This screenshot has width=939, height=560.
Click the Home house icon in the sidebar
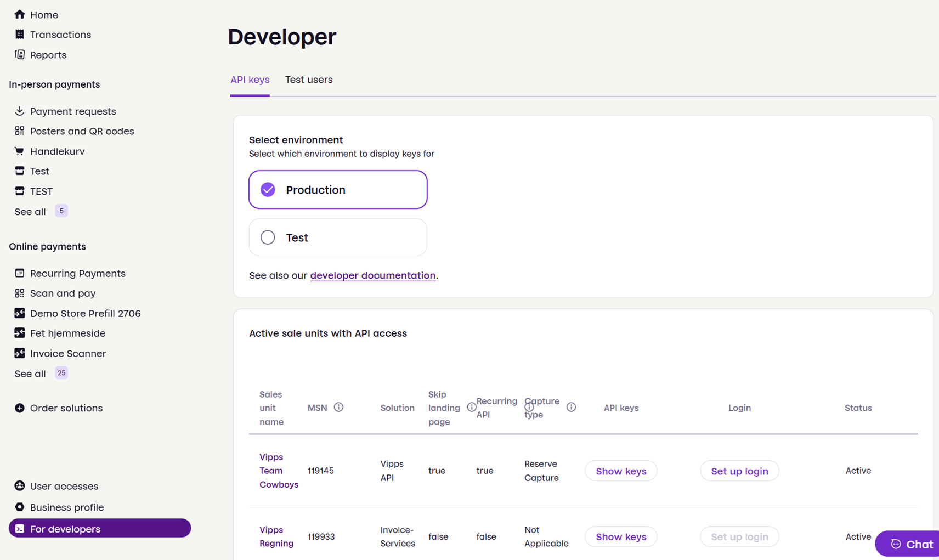(x=20, y=14)
